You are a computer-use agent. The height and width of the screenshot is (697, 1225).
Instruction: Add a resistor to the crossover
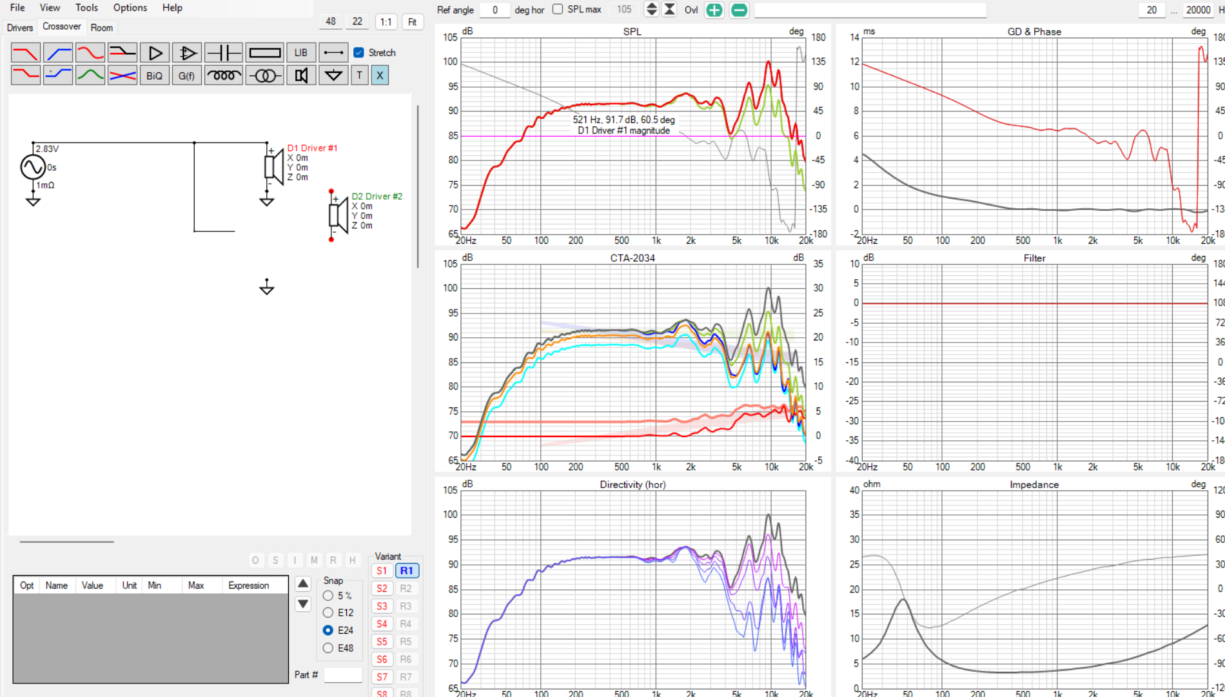point(265,53)
